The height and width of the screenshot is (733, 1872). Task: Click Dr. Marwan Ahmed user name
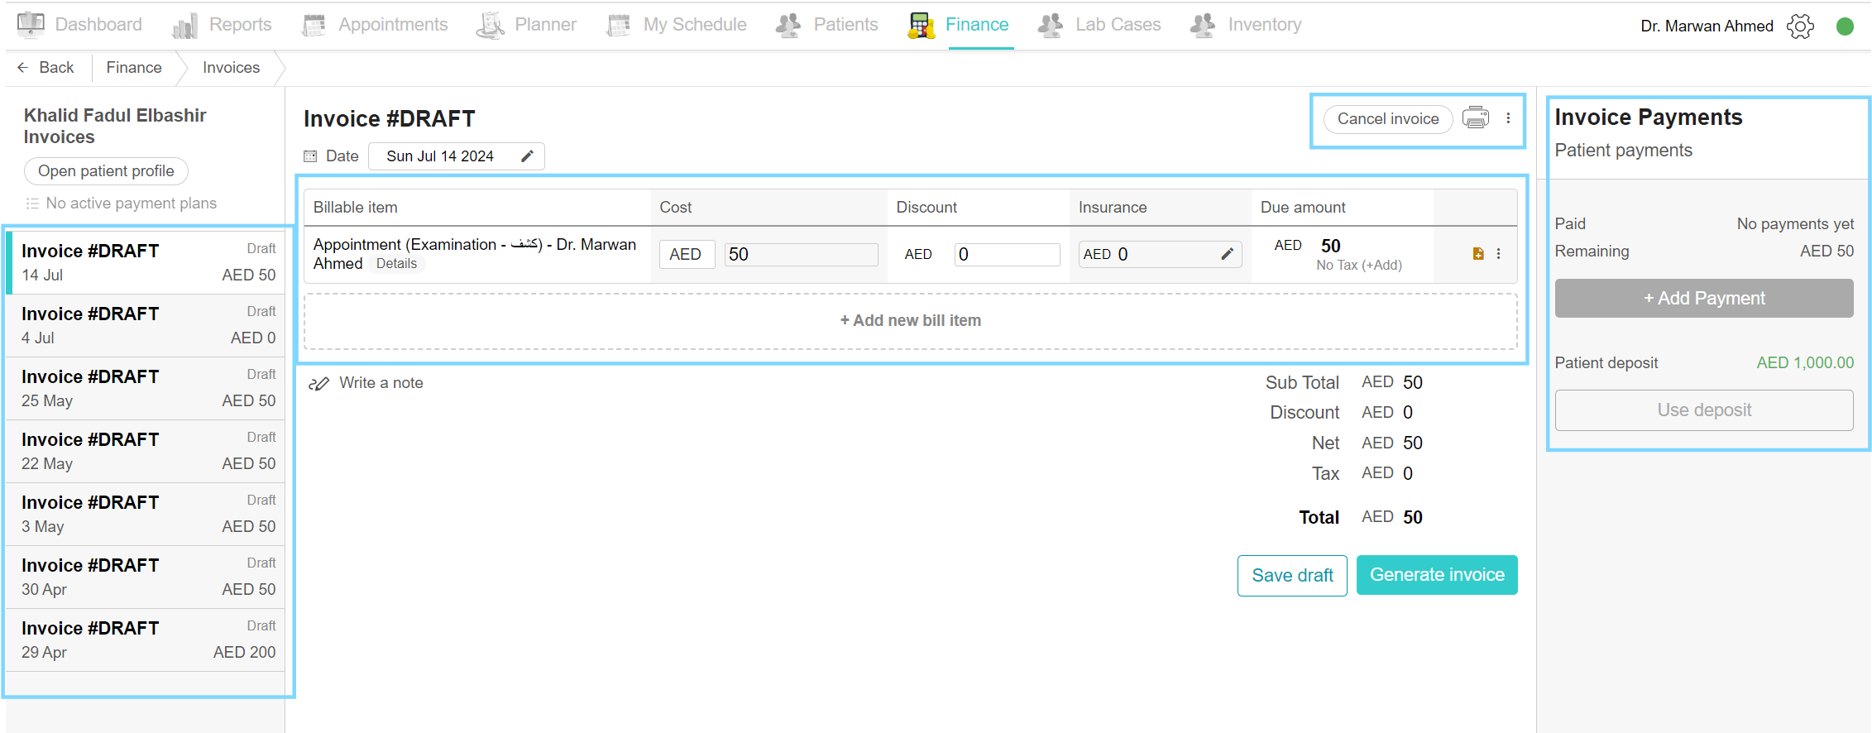coord(1707,26)
